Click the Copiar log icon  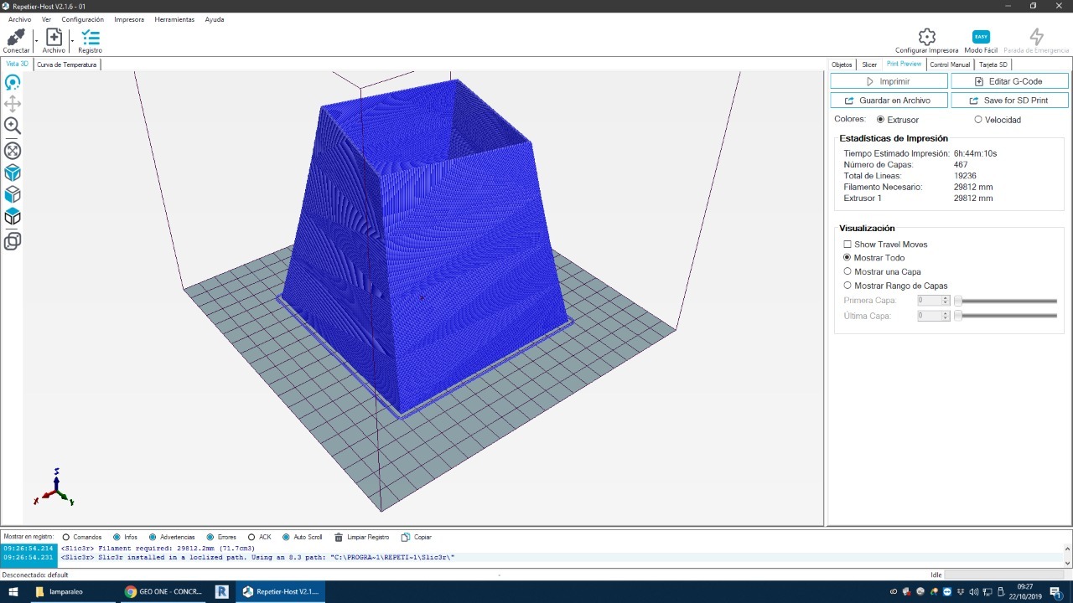point(406,537)
